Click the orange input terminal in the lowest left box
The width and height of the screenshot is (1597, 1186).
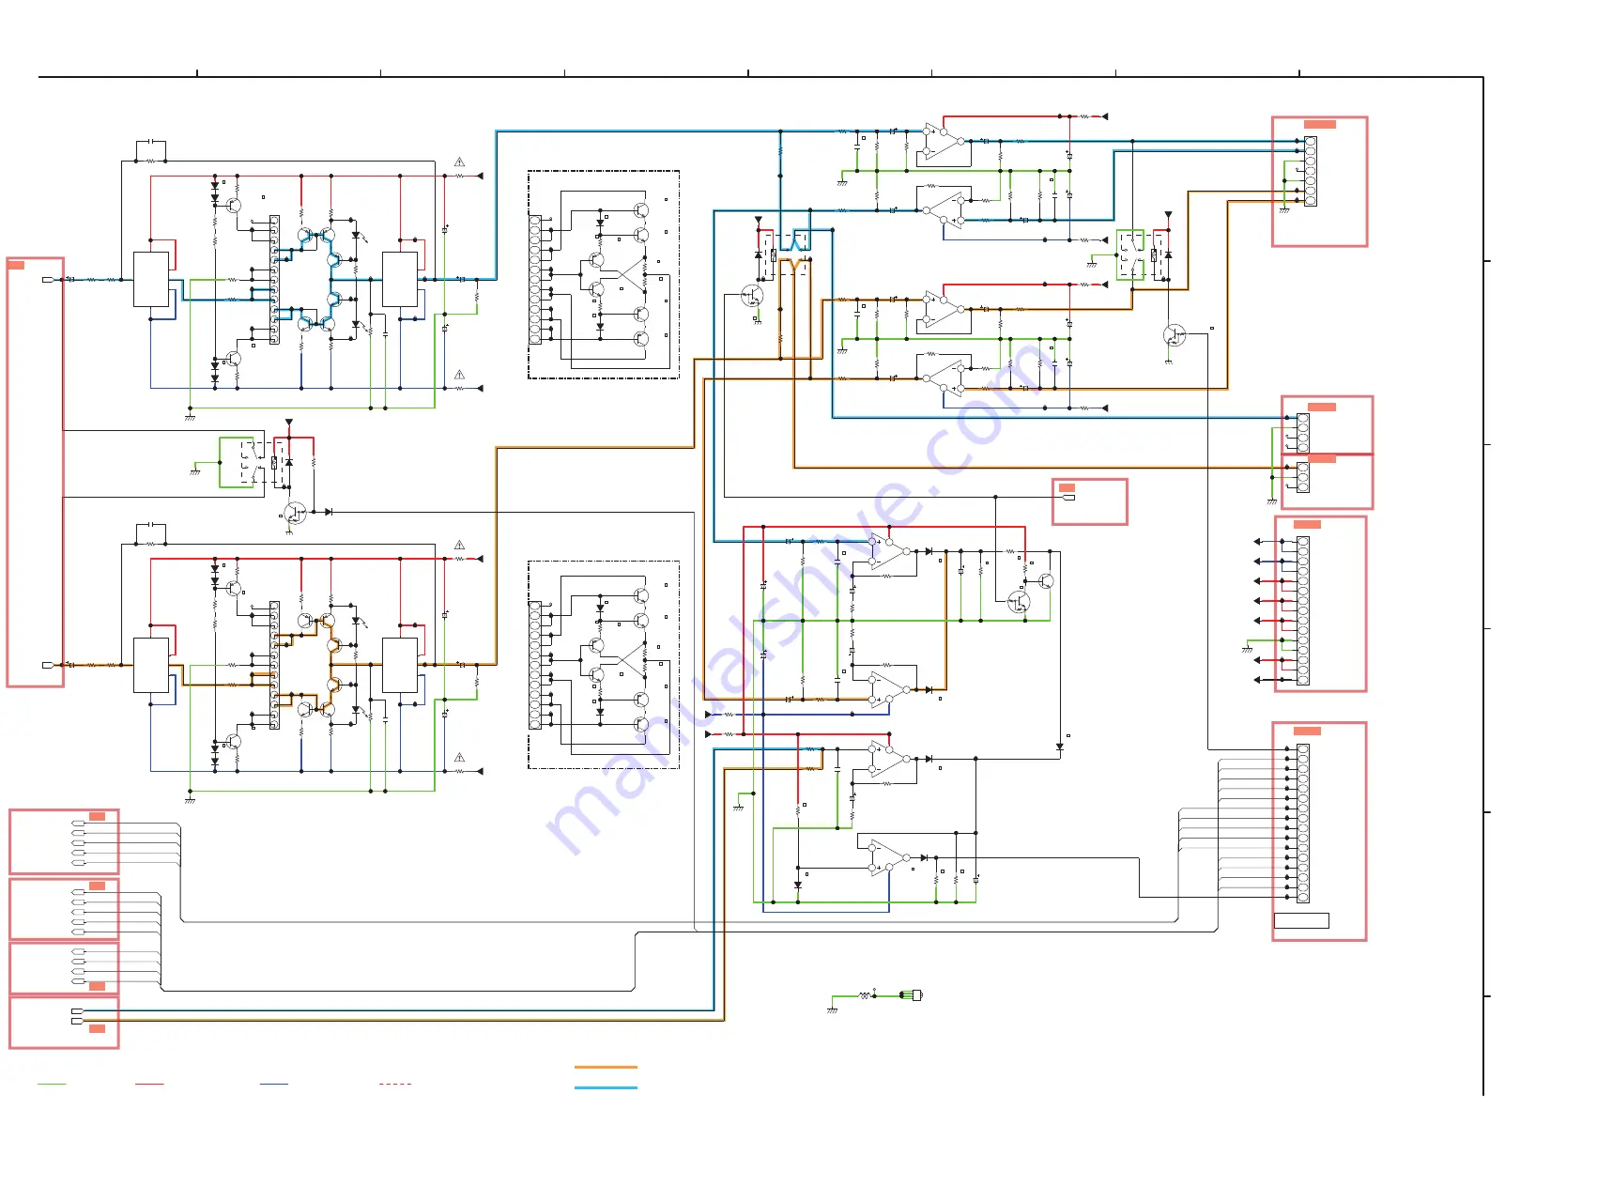pyautogui.click(x=77, y=1021)
